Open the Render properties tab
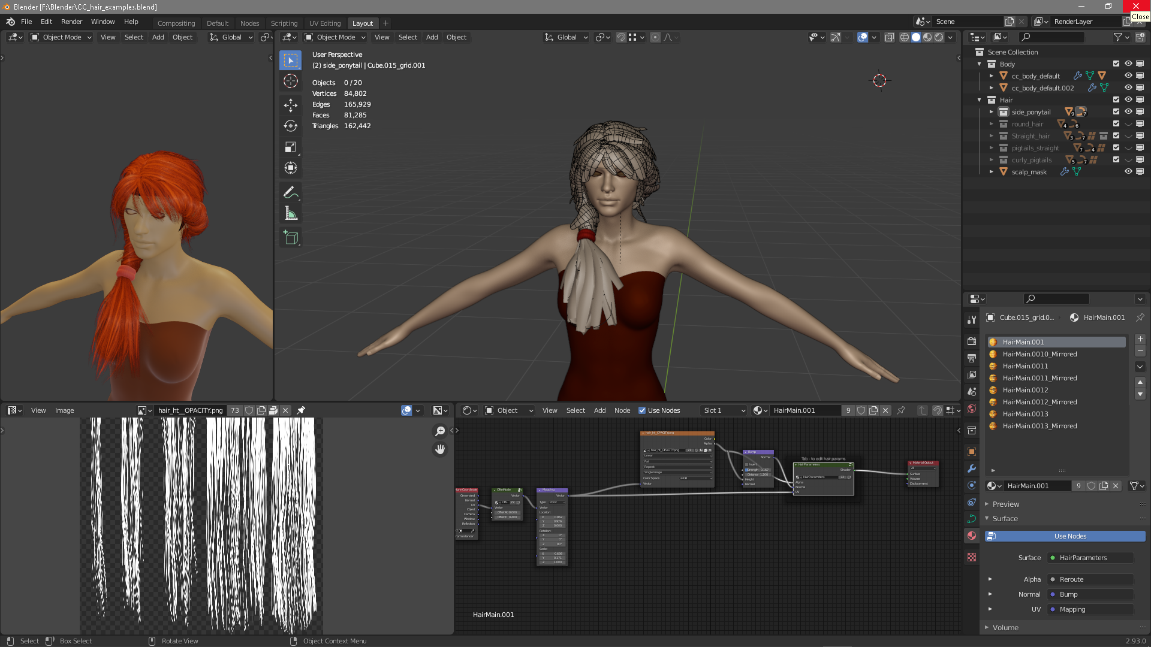Screen dimensions: 1151x647 tap(972, 341)
